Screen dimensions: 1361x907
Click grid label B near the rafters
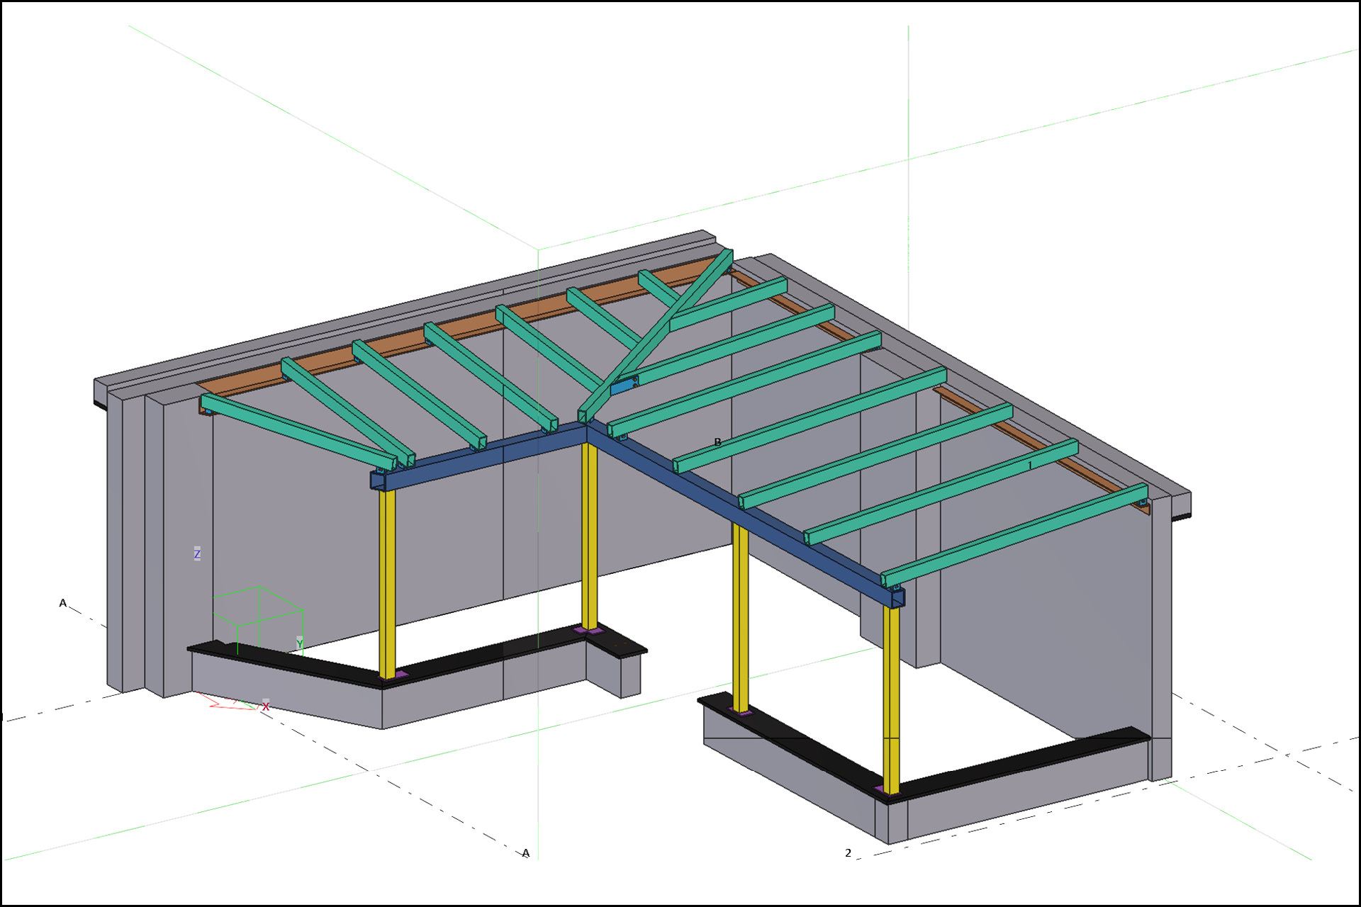pyautogui.click(x=717, y=442)
